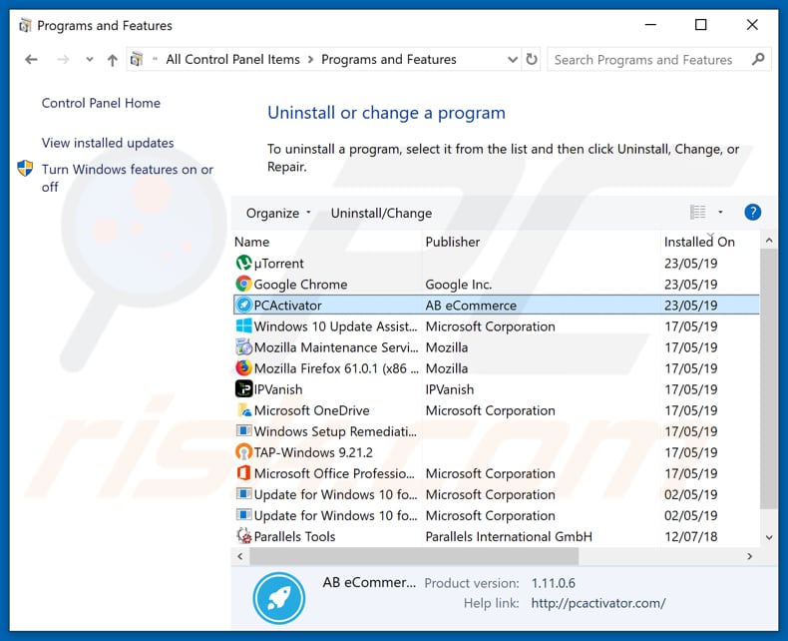
Task: Click the search magnifier icon
Action: pos(758,59)
